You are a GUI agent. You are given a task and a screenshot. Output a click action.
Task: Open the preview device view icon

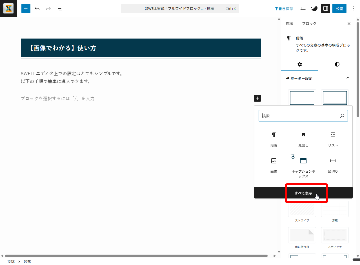(x=303, y=8)
